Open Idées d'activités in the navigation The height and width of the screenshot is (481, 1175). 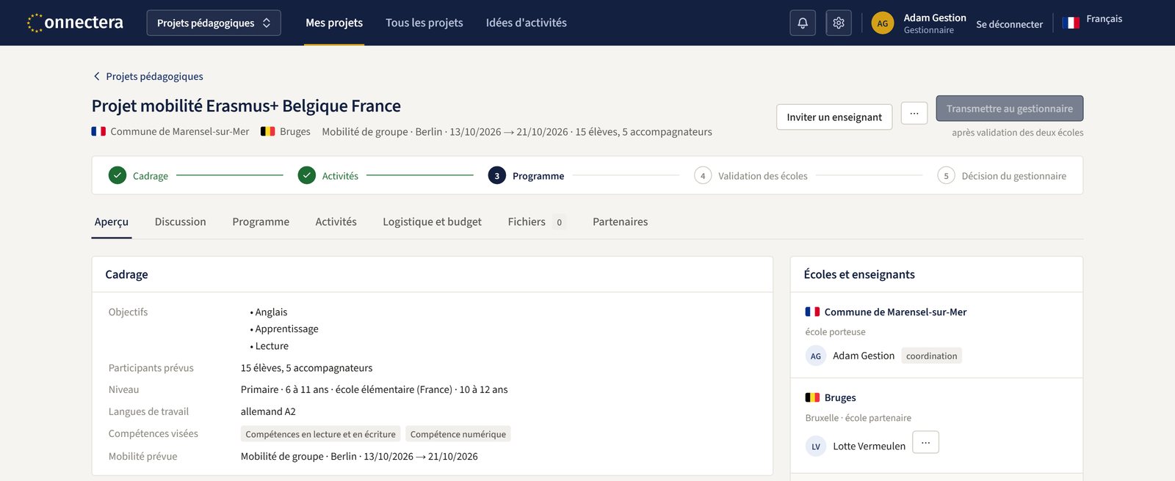point(527,23)
